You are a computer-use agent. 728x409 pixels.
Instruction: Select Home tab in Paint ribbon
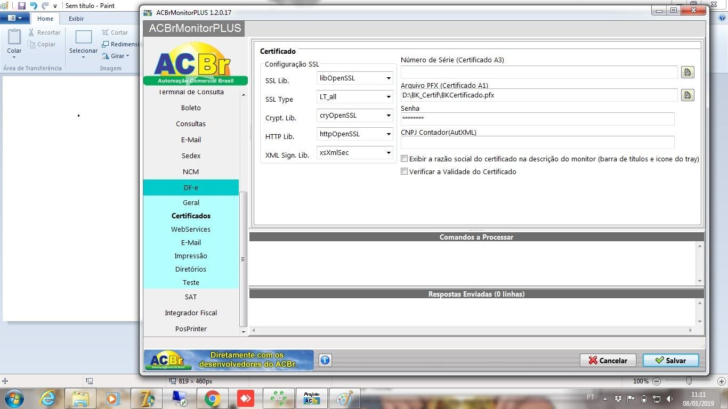click(x=45, y=19)
